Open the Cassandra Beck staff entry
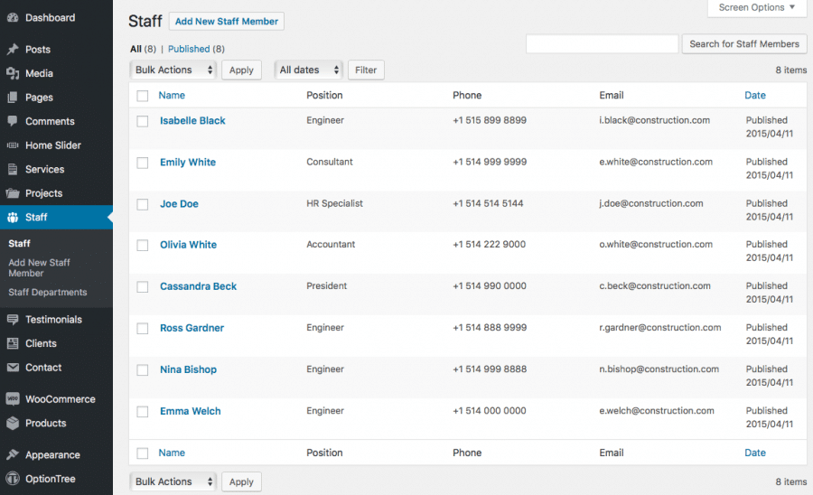Image resolution: width=813 pixels, height=495 pixels. pyautogui.click(x=198, y=286)
